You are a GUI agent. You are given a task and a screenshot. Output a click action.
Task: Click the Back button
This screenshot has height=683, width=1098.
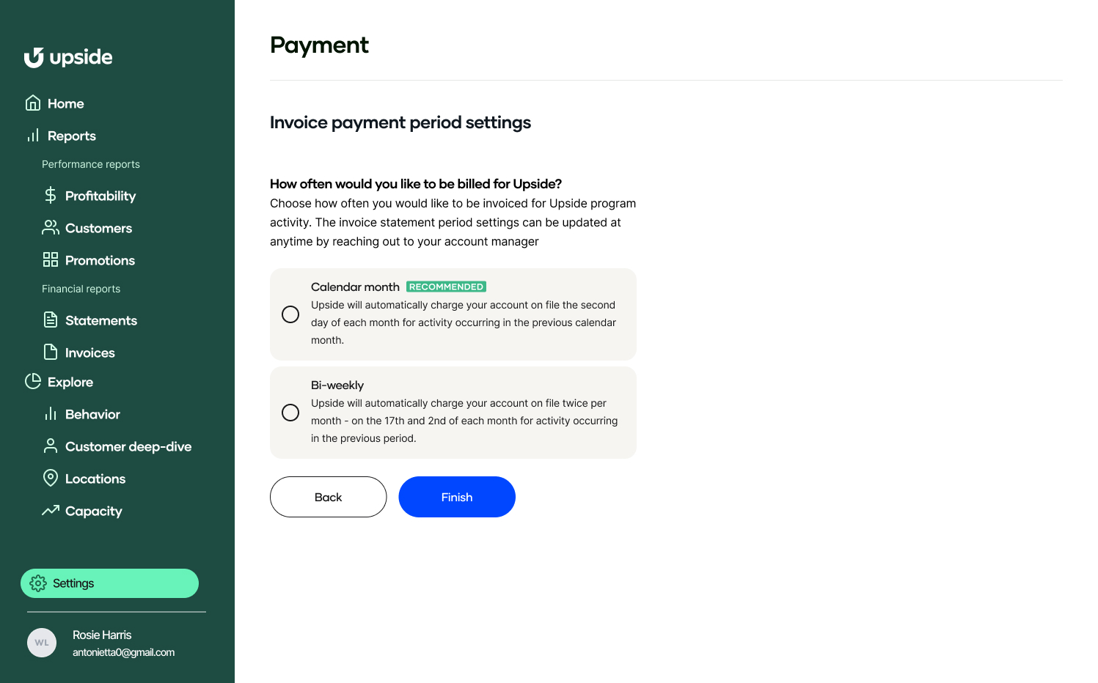pos(328,497)
